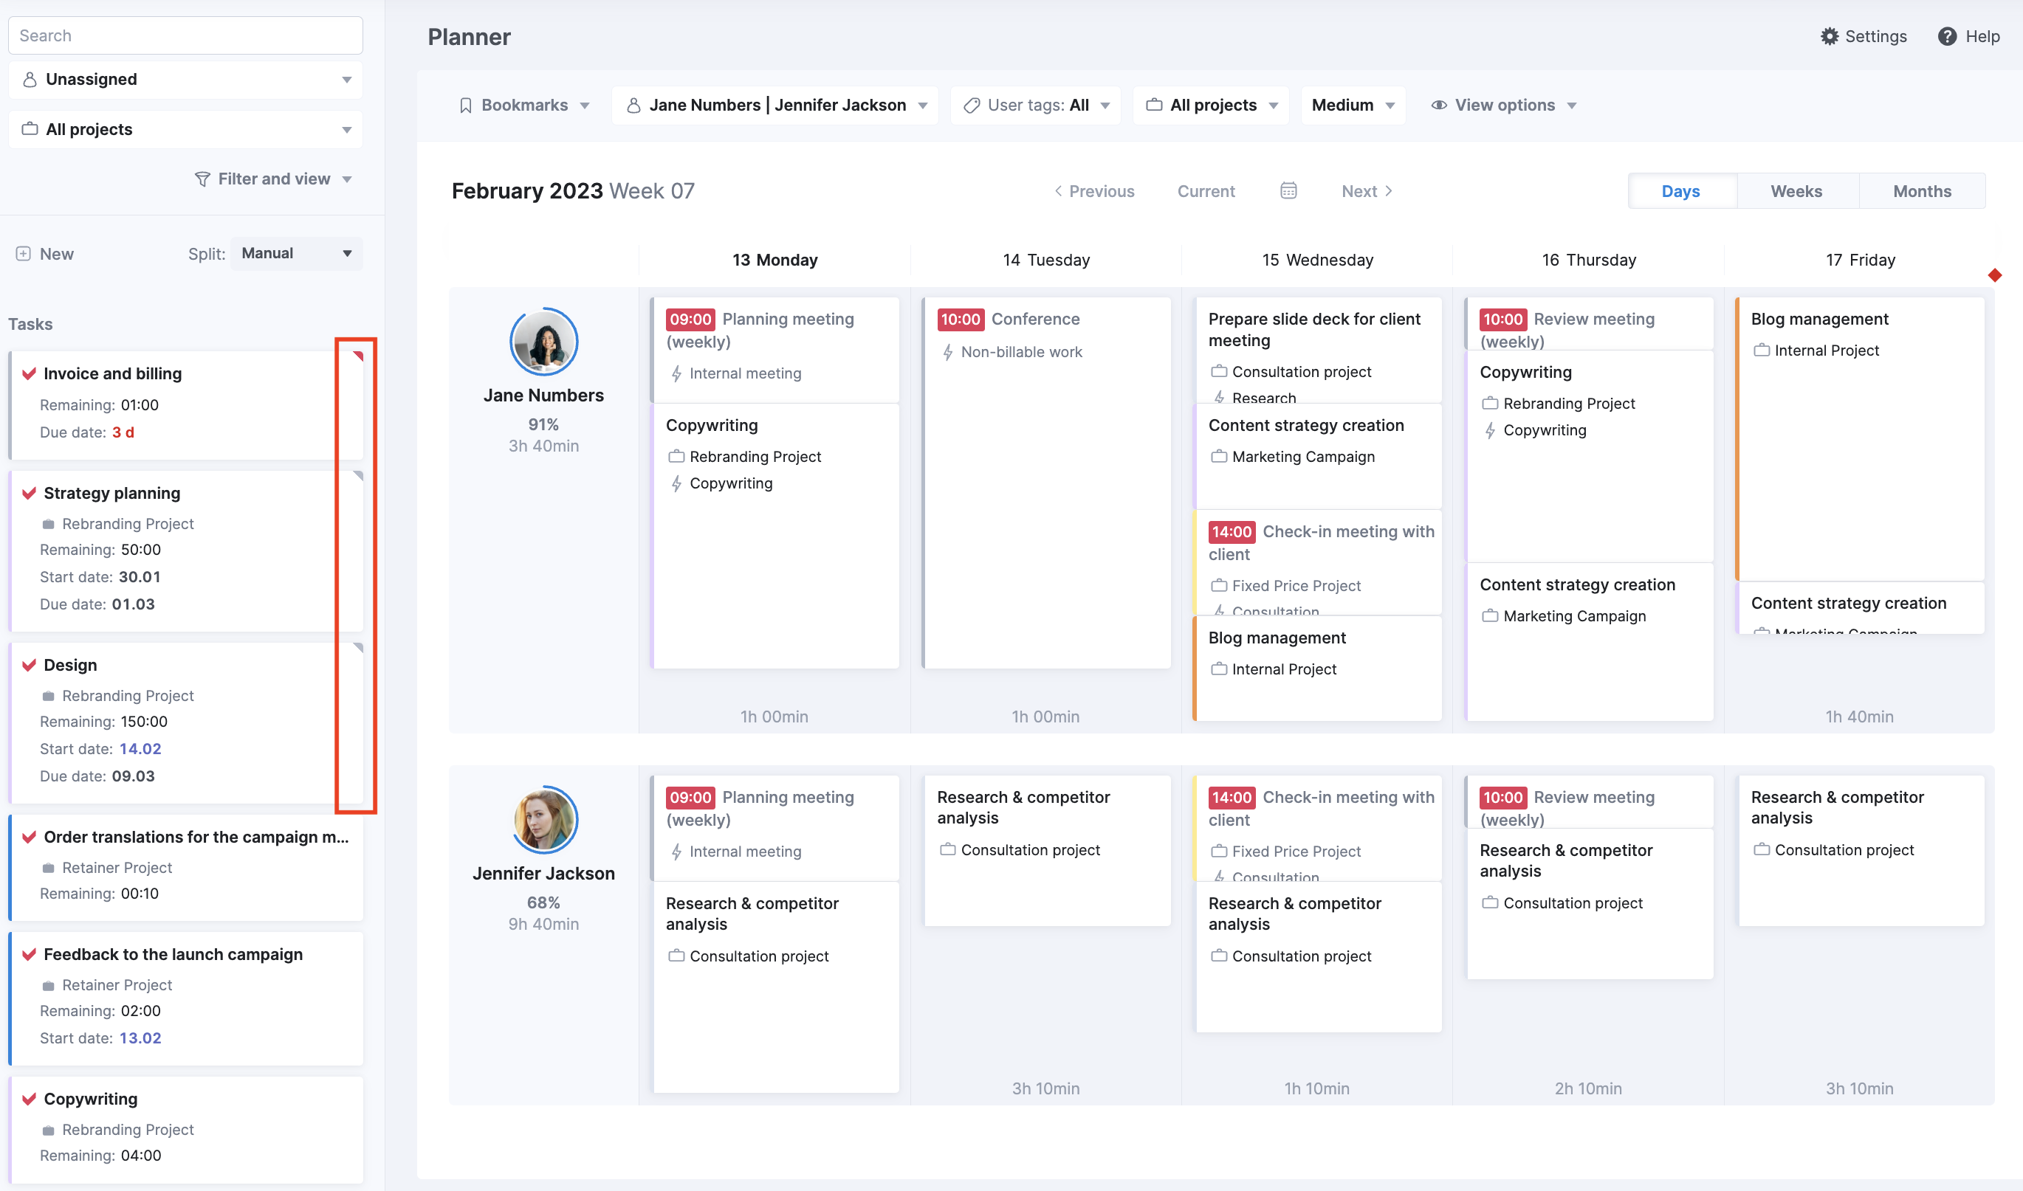2023x1191 pixels.
Task: Toggle the checkmark on Order translations task
Action: point(29,837)
